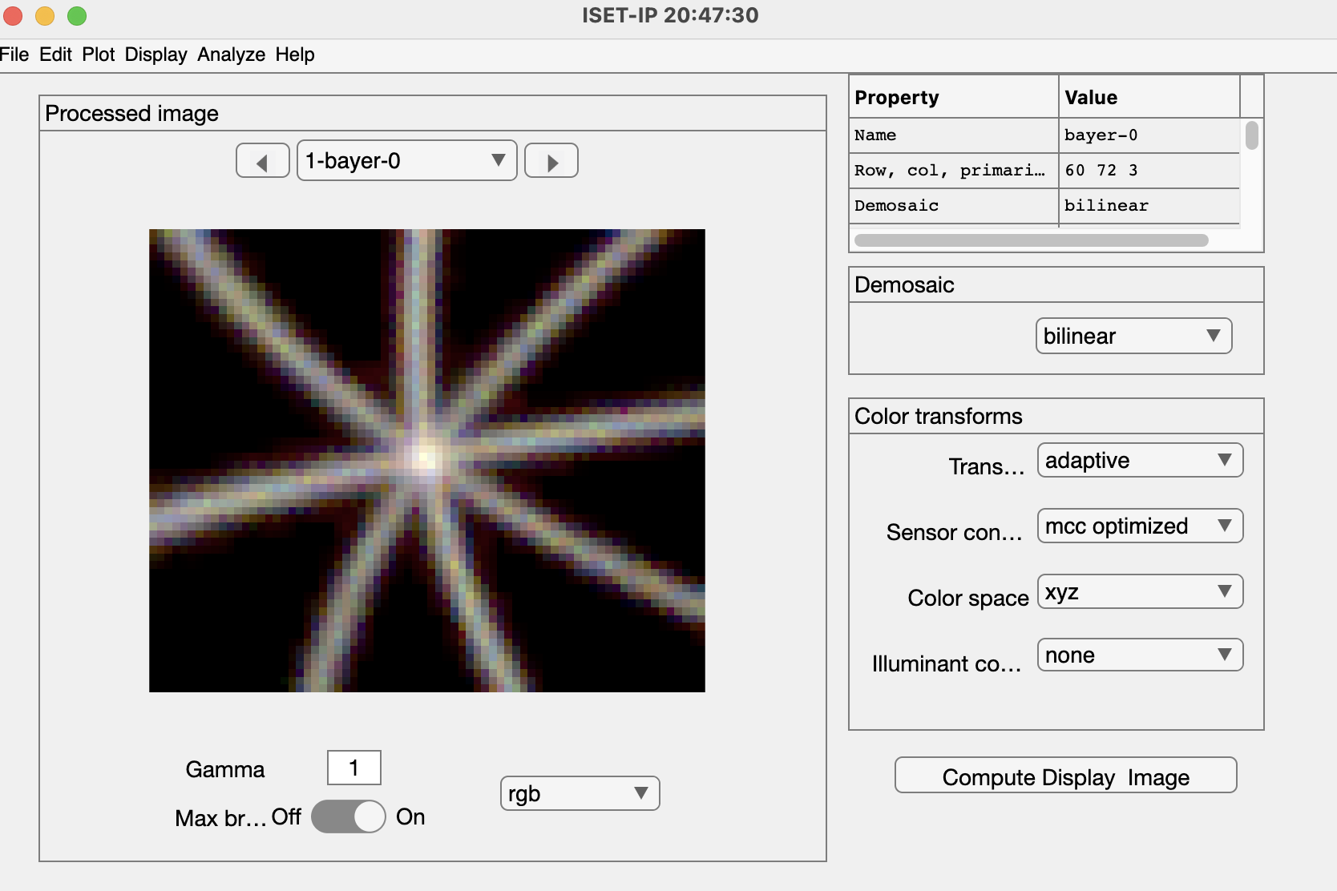Image resolution: width=1337 pixels, height=891 pixels.
Task: Click the previous image arrow button
Action: coord(262,161)
